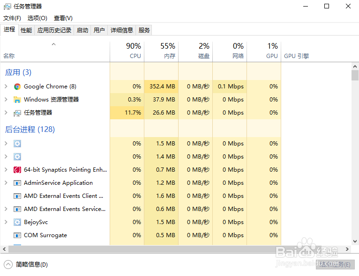Expand the unnamed 1.5 MB background process

click(6, 144)
